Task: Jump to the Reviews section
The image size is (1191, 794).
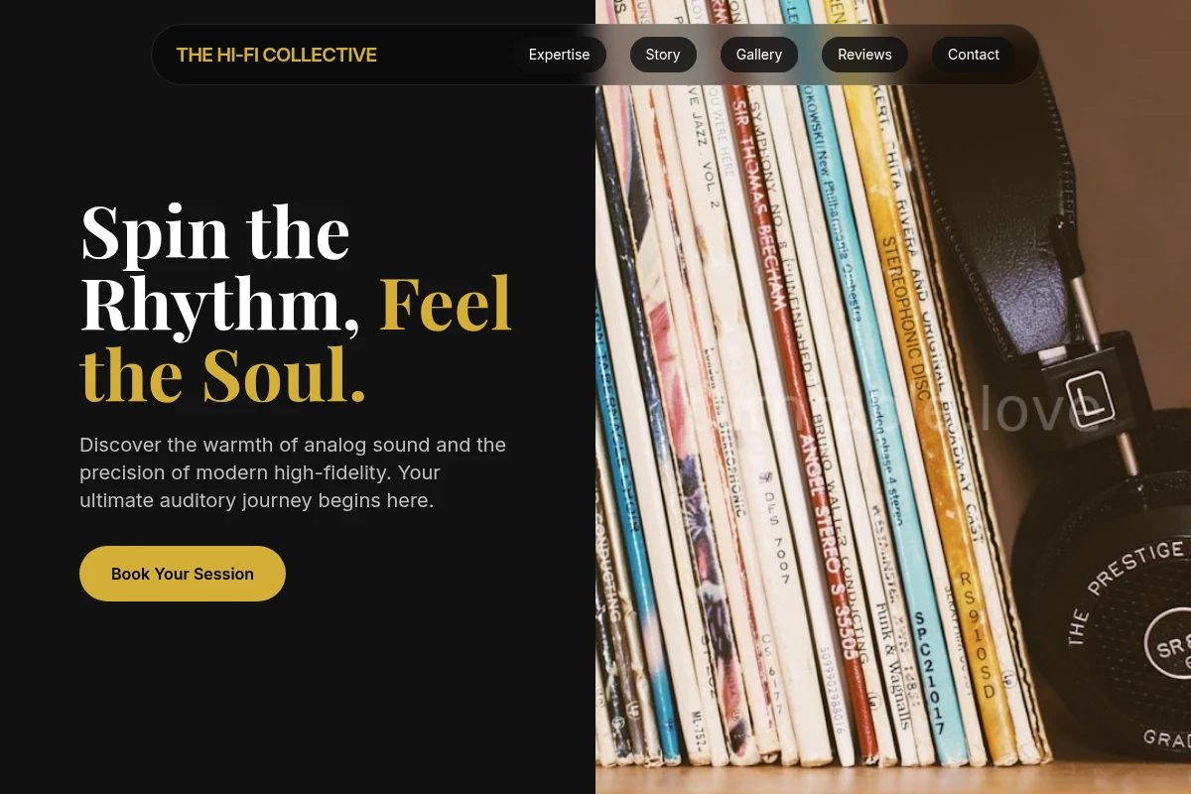Action: coord(864,55)
